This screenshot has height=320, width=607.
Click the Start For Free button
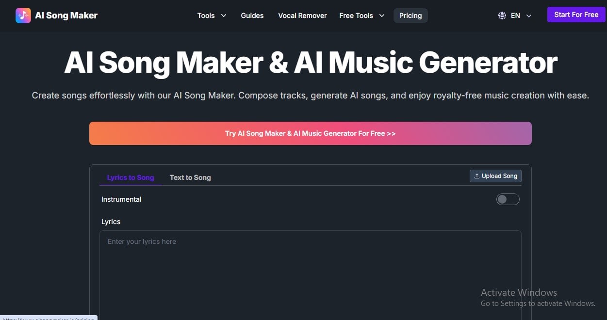pyautogui.click(x=576, y=14)
